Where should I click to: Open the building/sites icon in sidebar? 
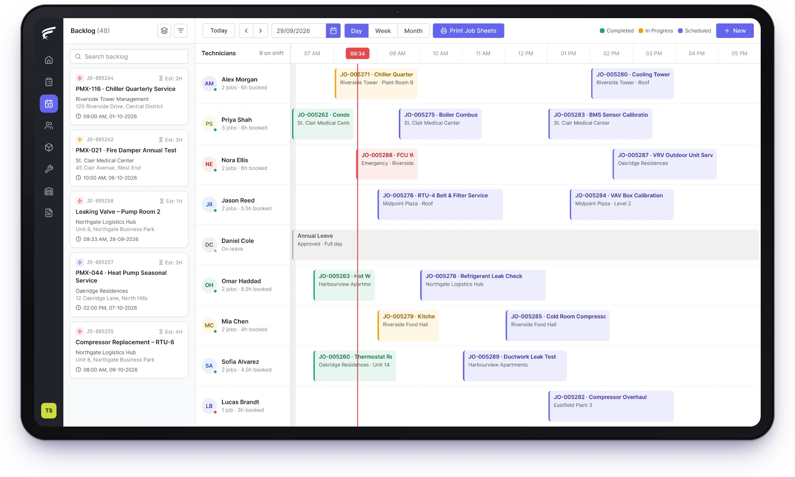point(49,191)
